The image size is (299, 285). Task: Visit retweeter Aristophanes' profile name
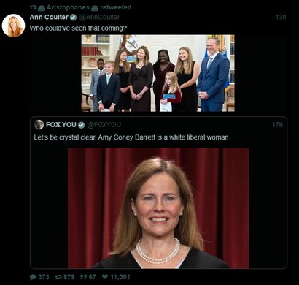tap(68, 7)
